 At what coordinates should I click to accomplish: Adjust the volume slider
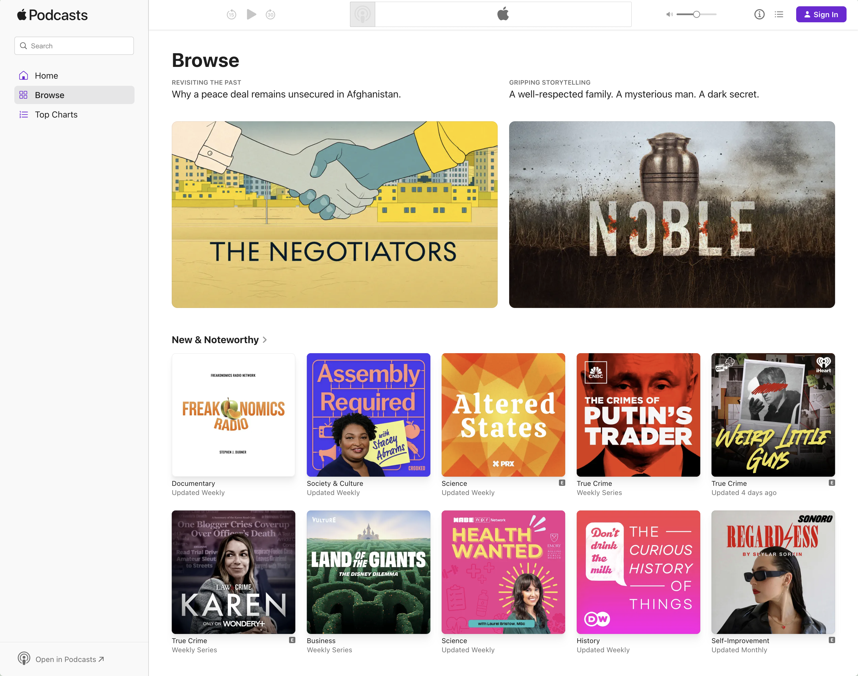(696, 15)
